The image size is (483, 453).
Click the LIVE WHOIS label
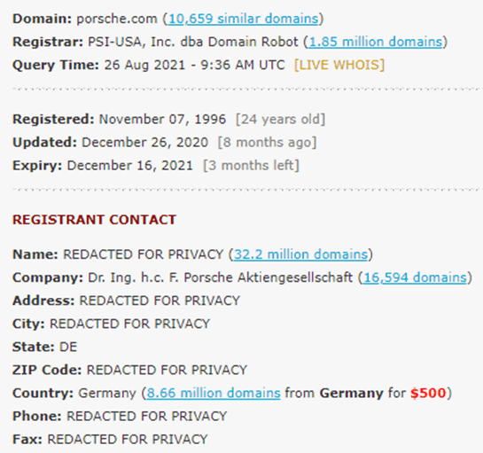pos(339,65)
